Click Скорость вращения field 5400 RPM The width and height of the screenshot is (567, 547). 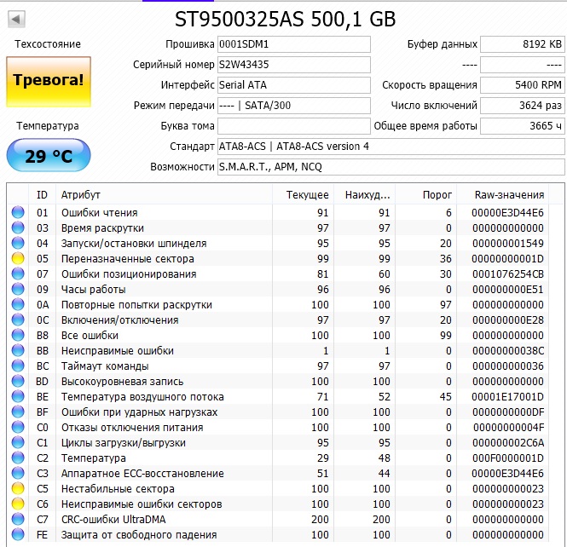pyautogui.click(x=522, y=85)
